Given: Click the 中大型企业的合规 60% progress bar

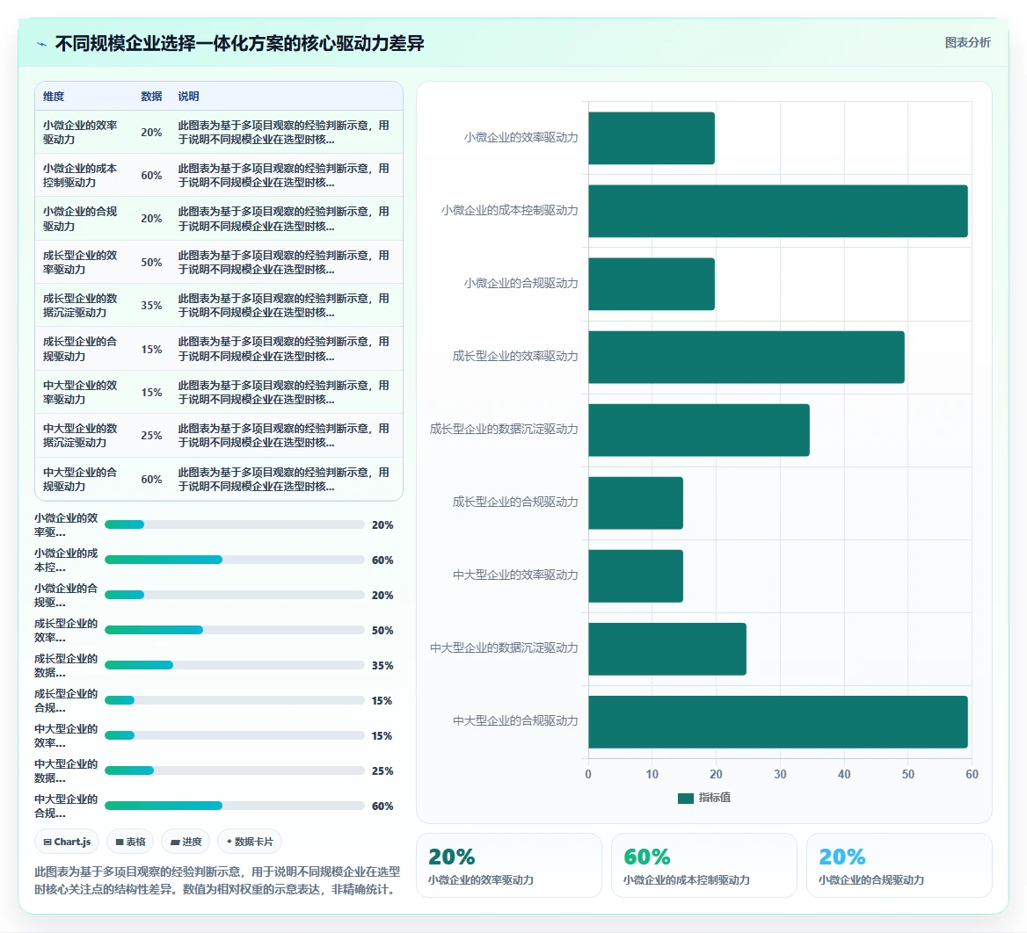Looking at the screenshot, I should (x=235, y=806).
